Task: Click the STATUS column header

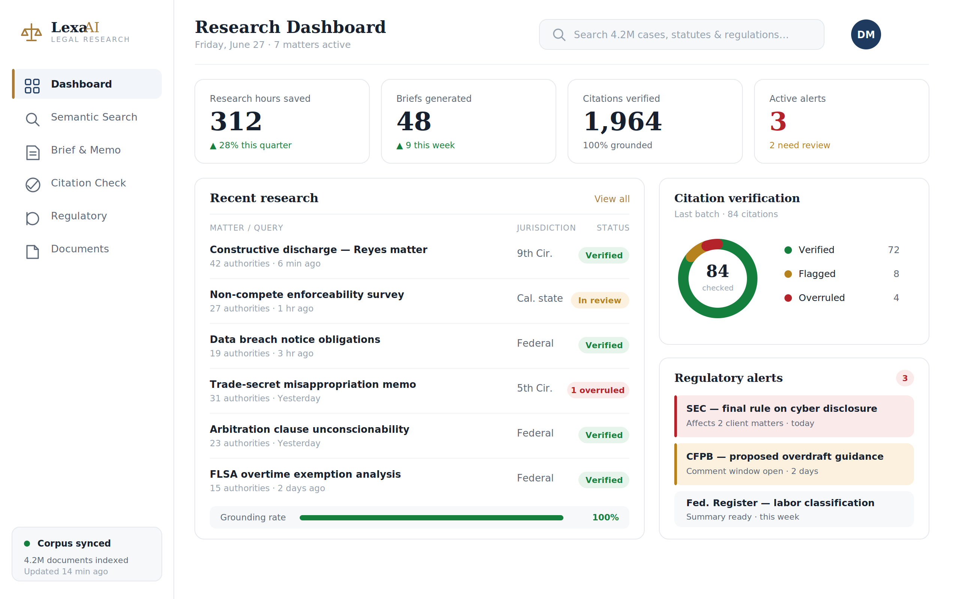Action: pos(612,228)
